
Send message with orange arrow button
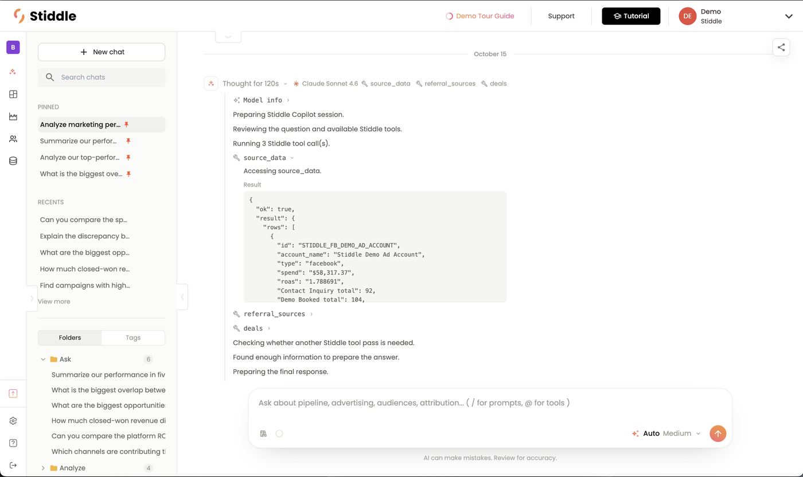coord(718,433)
